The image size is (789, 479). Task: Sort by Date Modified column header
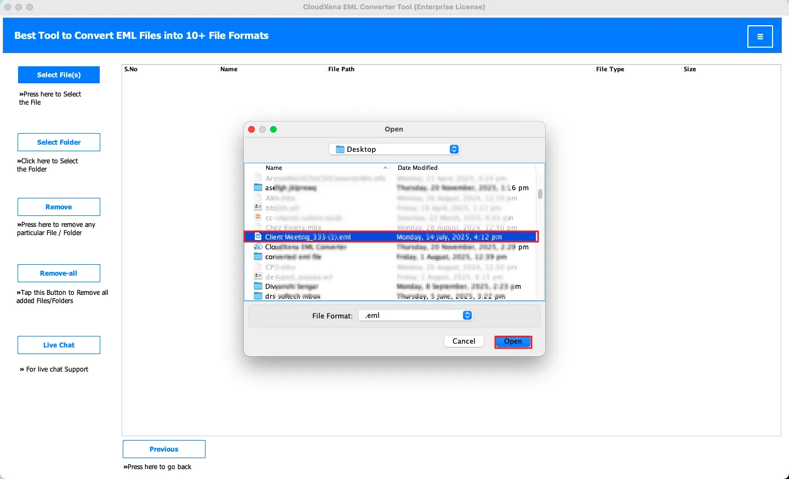point(418,168)
